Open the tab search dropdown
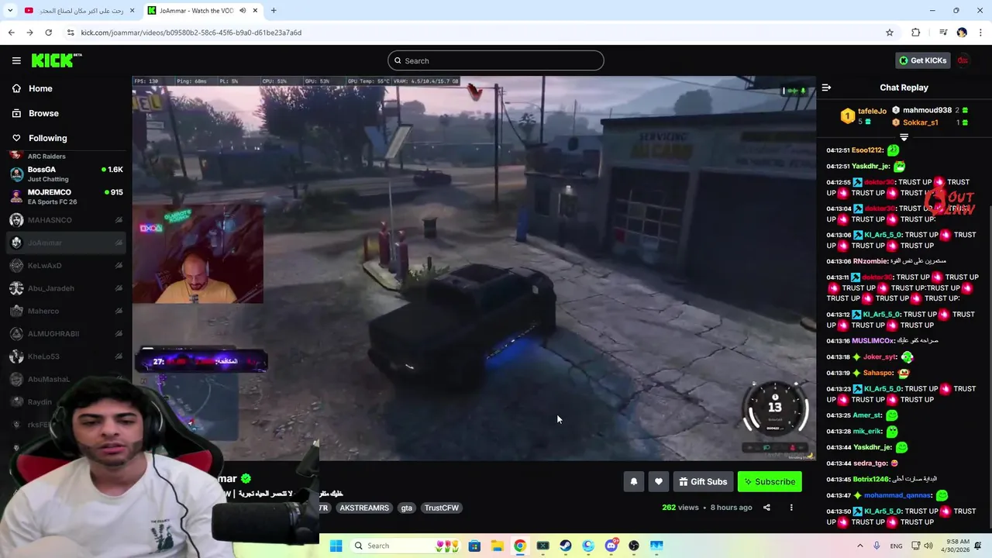Image resolution: width=992 pixels, height=558 pixels. [x=10, y=11]
